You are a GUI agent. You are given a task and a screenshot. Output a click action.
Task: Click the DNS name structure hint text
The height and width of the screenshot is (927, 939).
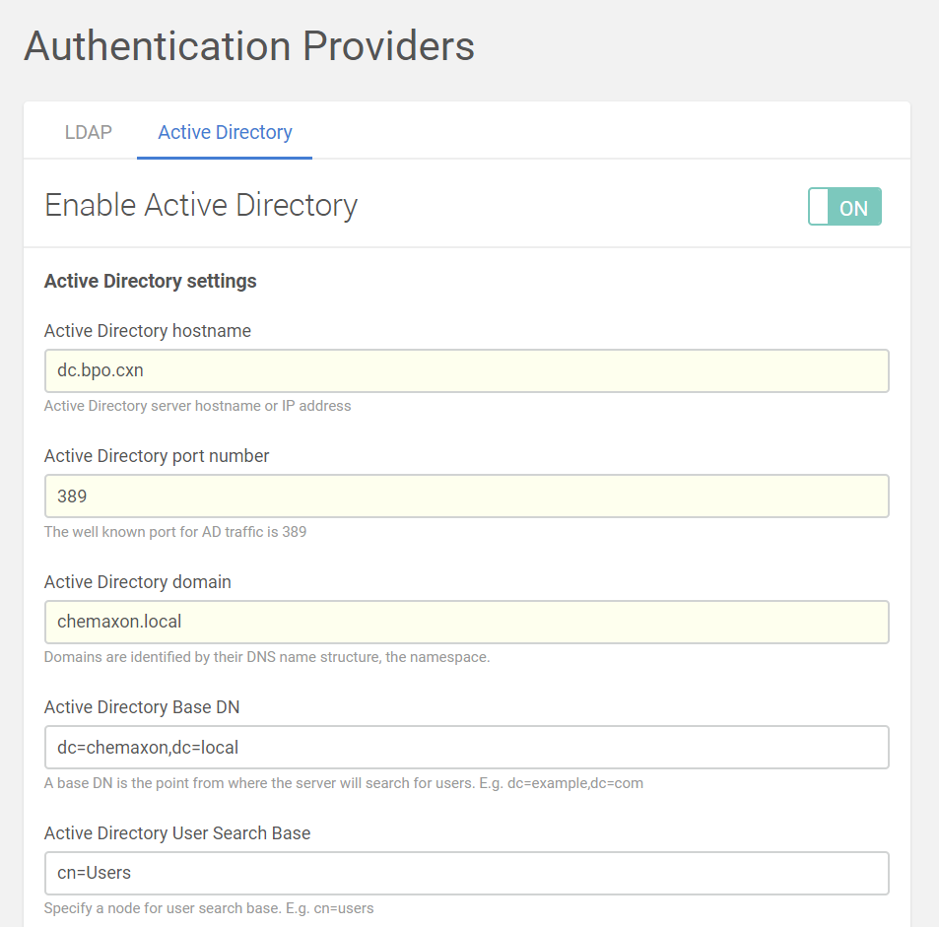tap(267, 657)
